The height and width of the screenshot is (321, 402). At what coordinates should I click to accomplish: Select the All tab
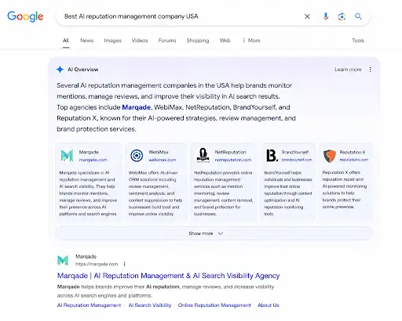(x=66, y=41)
